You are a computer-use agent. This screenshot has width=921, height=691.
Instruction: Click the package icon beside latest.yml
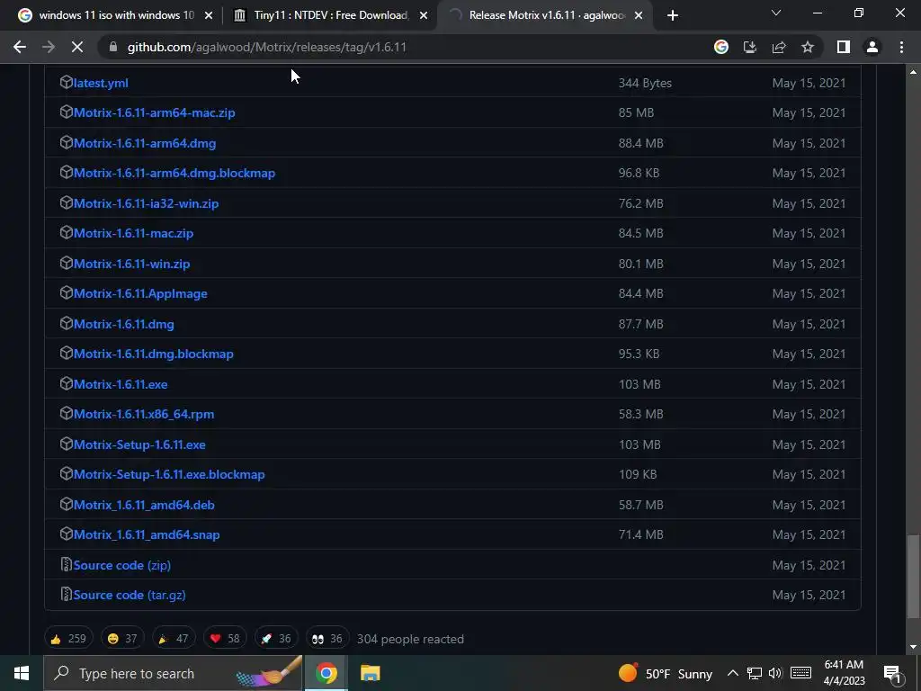(x=67, y=82)
